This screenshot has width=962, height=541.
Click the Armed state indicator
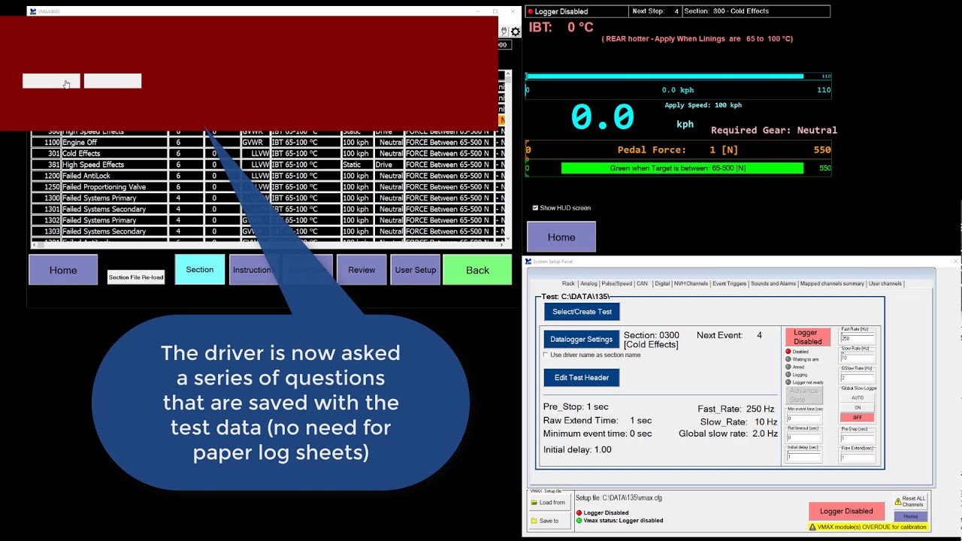pyautogui.click(x=788, y=367)
